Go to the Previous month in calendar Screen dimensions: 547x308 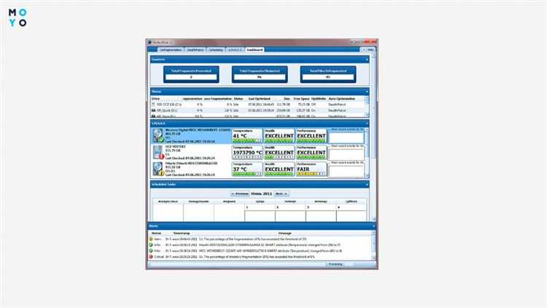(x=240, y=194)
